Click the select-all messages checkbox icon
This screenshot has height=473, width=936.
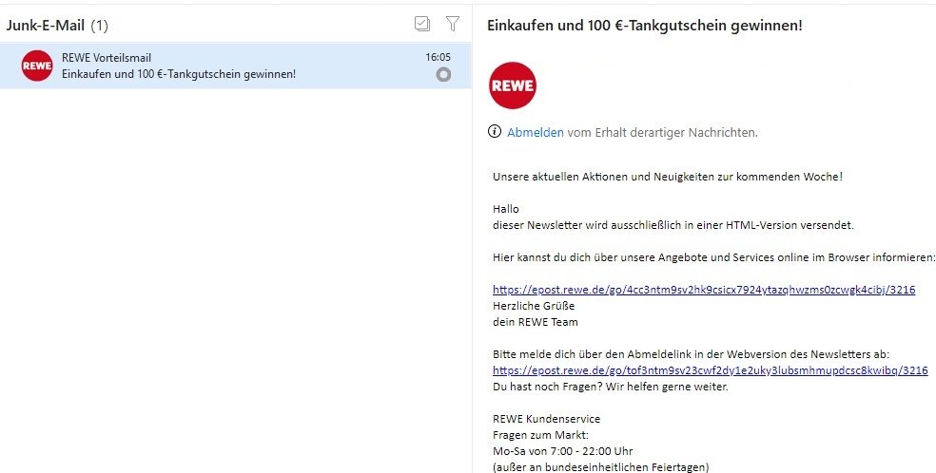point(422,24)
